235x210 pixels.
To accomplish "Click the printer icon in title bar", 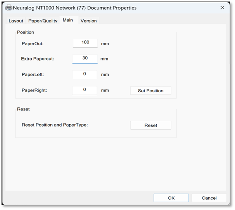I will (x=8, y=8).
